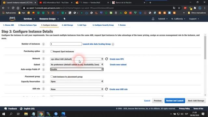This screenshot has height=117, width=208.
Task: Open Chrome from the taskbar
Action: pos(41,114)
